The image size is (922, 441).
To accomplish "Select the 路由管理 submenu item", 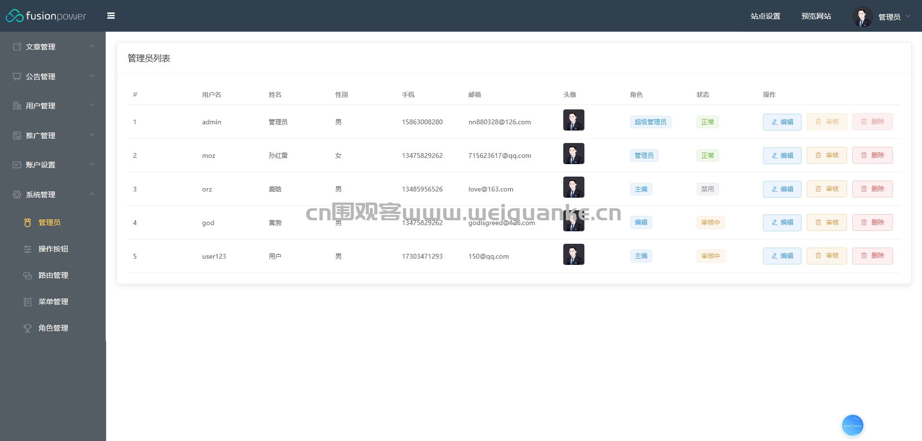I will [x=53, y=275].
